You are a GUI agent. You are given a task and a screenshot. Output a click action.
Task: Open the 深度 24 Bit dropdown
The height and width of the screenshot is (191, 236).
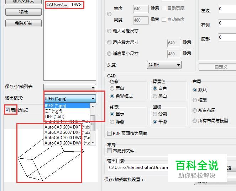point(164,65)
